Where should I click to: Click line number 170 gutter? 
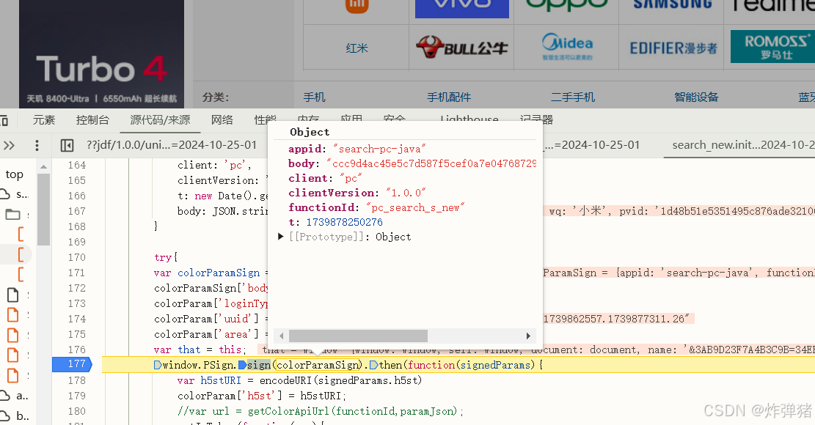click(x=76, y=257)
